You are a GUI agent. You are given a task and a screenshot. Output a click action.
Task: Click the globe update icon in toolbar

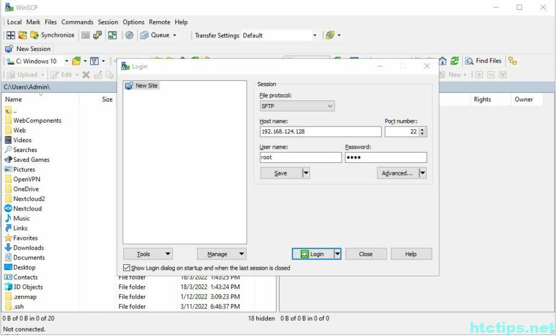[330, 35]
